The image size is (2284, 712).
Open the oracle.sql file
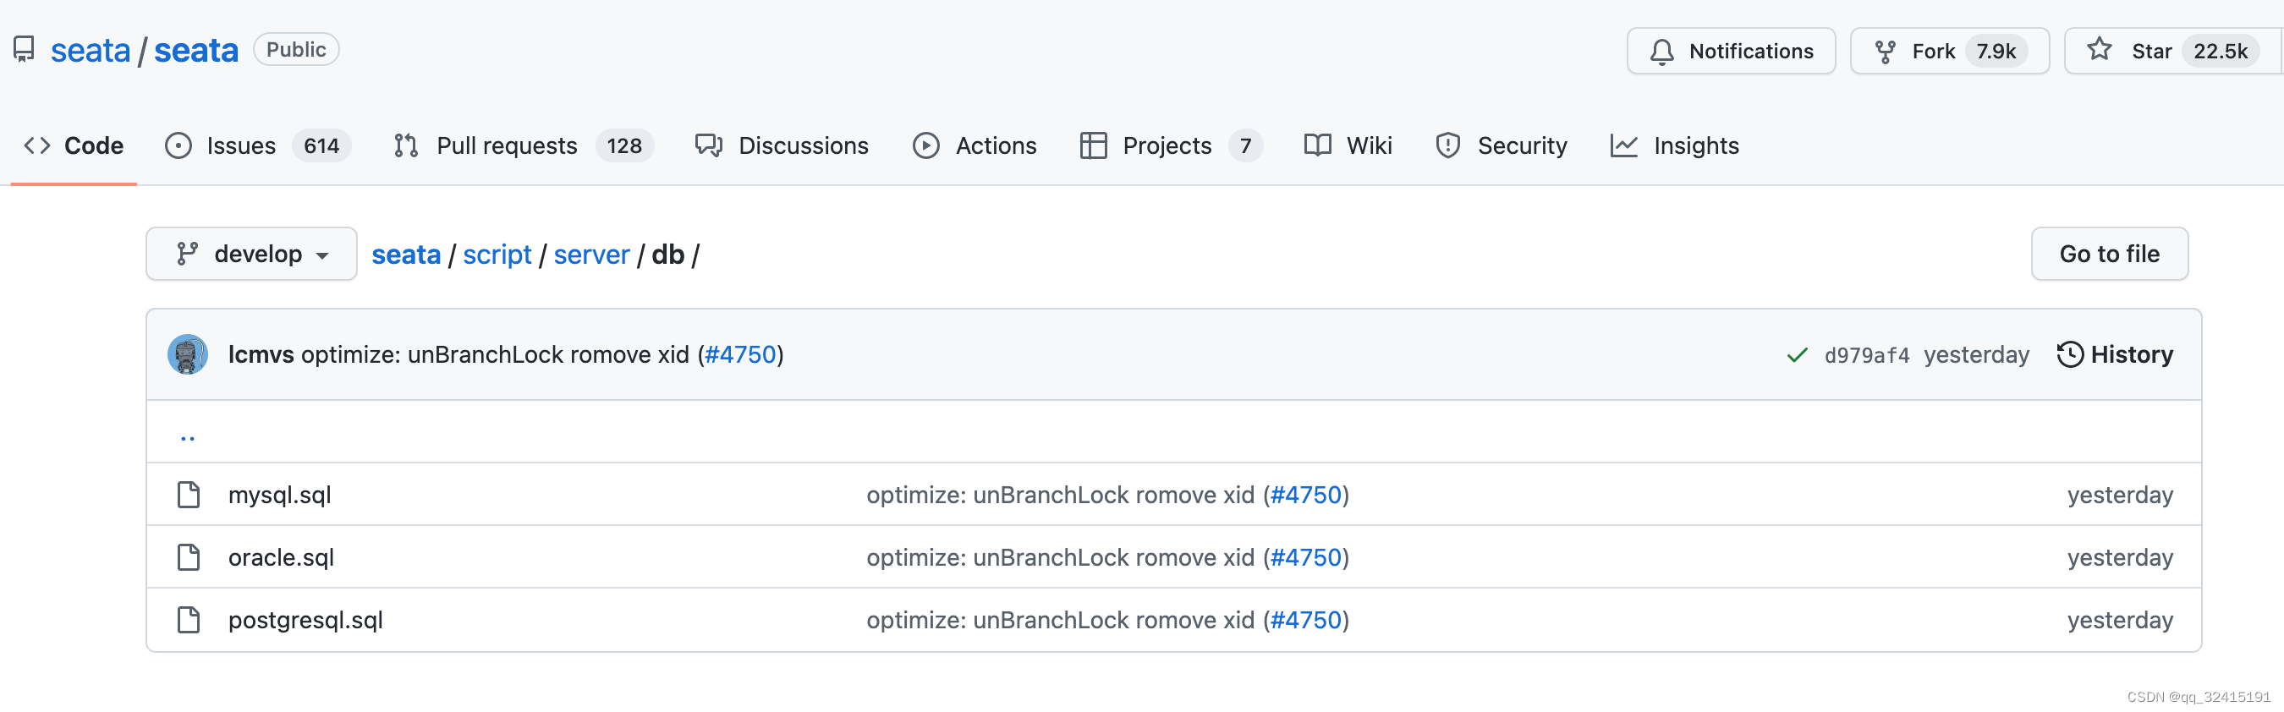point(281,558)
